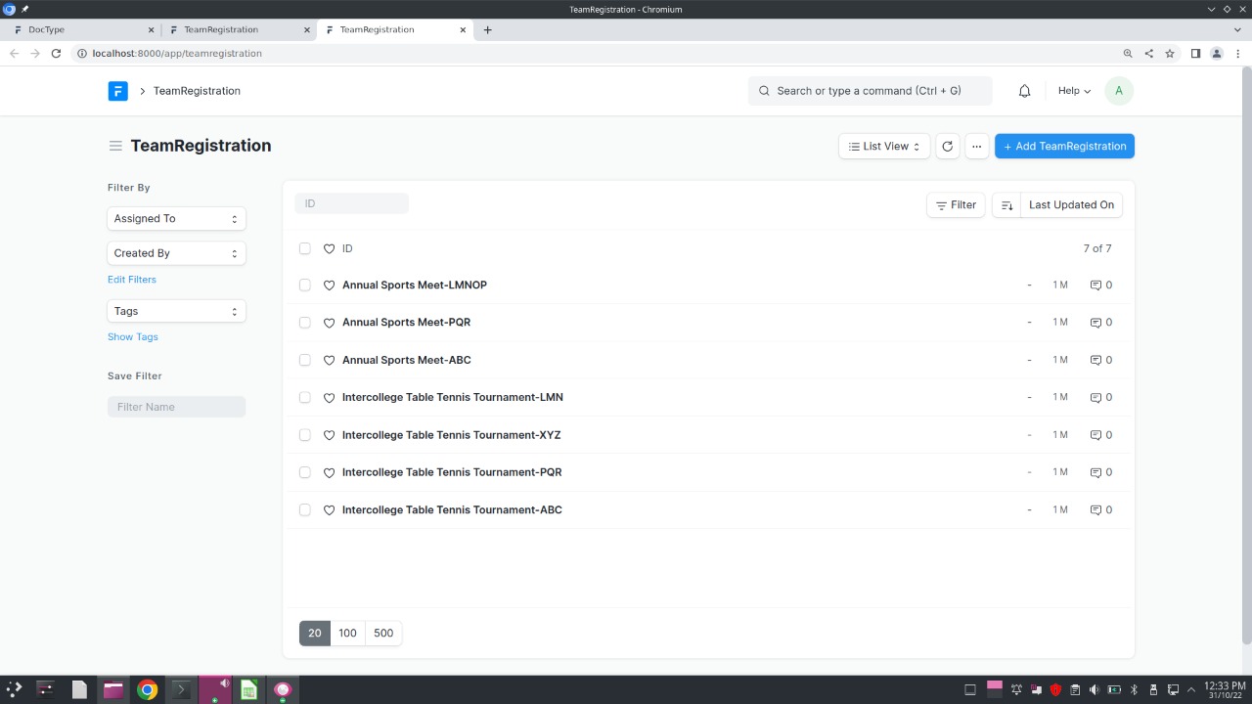Image resolution: width=1252 pixels, height=704 pixels.
Task: Reload page using browser refresh icon
Action: click(56, 54)
